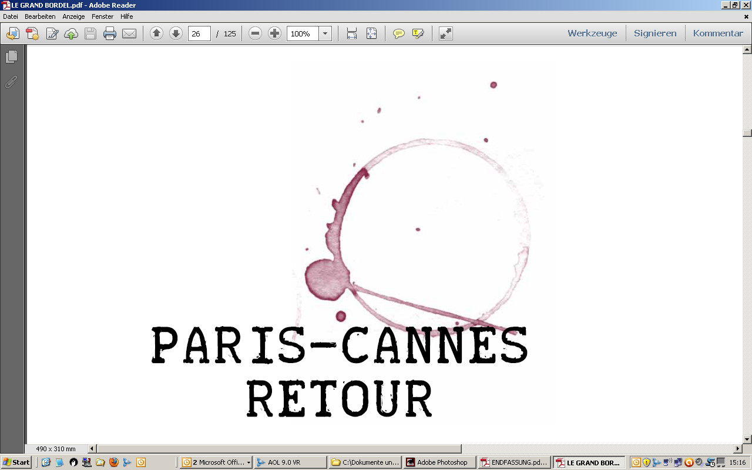Toggle fit to window width view

tap(352, 33)
